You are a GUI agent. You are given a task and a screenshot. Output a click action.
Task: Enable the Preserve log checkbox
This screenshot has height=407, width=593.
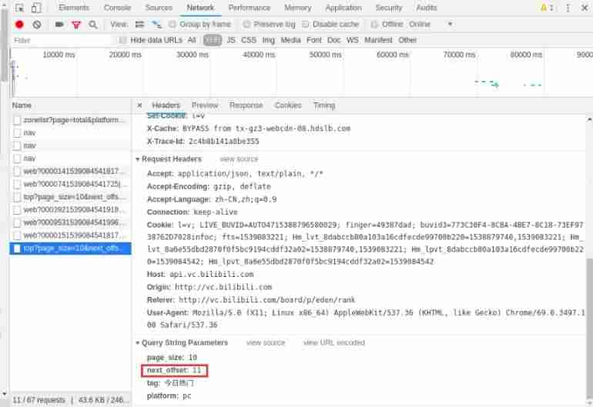[x=246, y=24]
